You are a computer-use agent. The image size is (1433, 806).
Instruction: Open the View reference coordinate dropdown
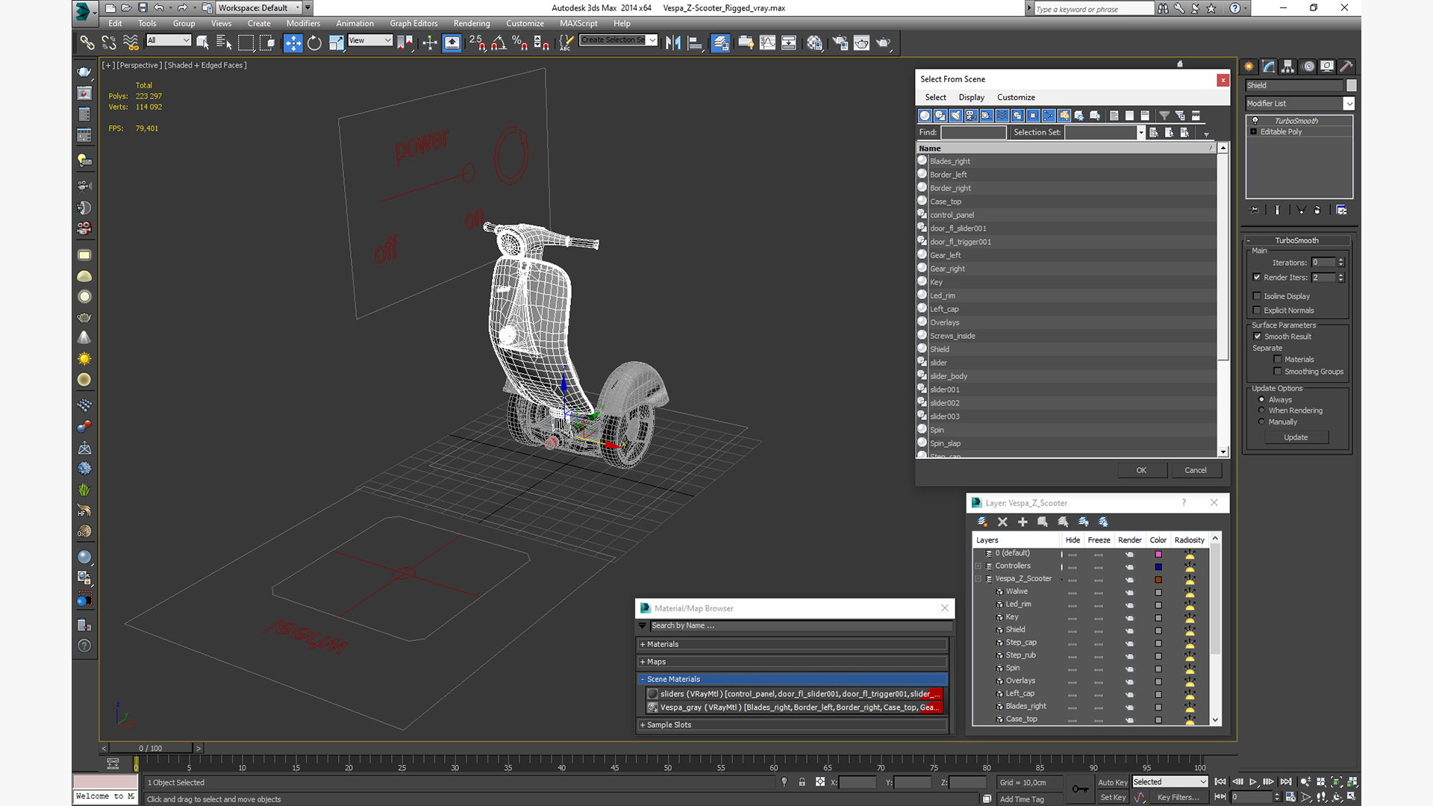pos(370,40)
